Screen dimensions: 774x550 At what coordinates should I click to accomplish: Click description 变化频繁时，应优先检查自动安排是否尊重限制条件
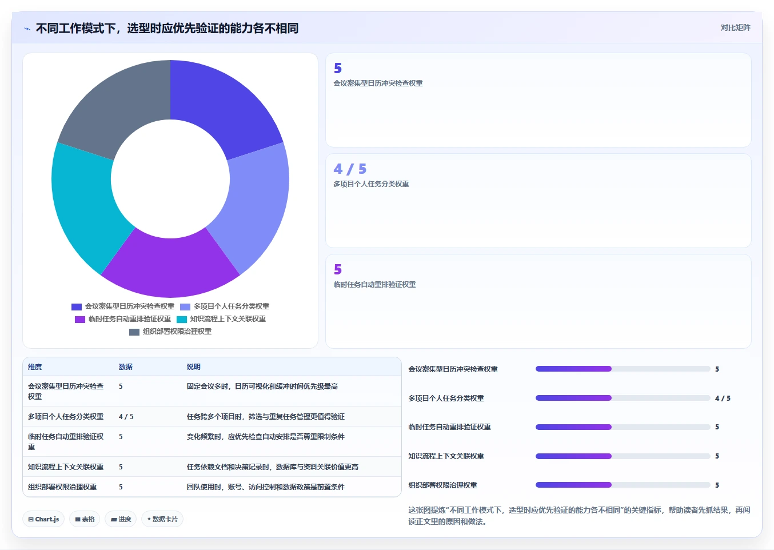(x=265, y=437)
